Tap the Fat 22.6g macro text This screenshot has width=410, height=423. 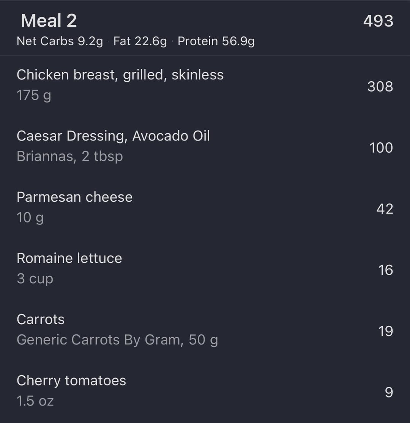pyautogui.click(x=140, y=41)
